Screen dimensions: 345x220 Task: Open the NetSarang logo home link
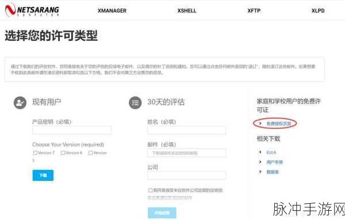tap(32, 10)
